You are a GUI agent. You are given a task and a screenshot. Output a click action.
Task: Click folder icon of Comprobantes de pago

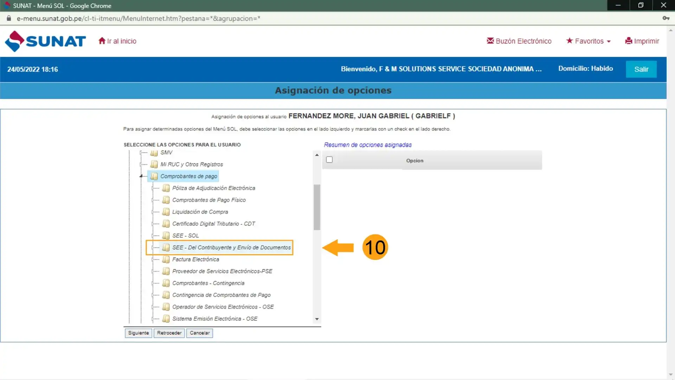point(154,176)
